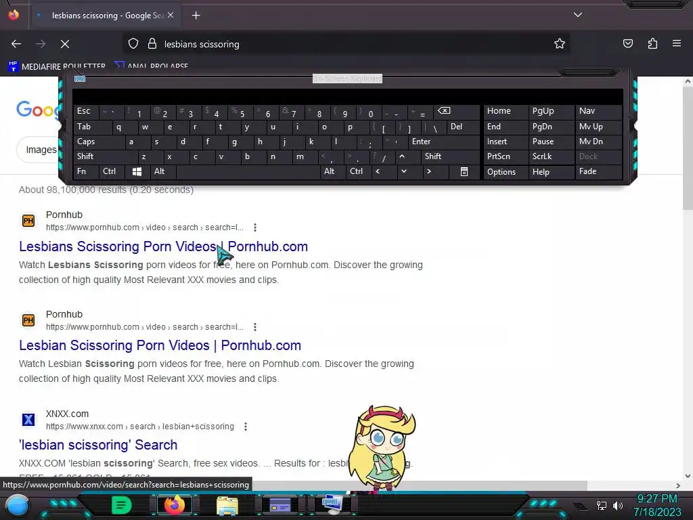693x520 pixels.
Task: Open the three-dot menu of the XNXX.com result
Action: [246, 427]
